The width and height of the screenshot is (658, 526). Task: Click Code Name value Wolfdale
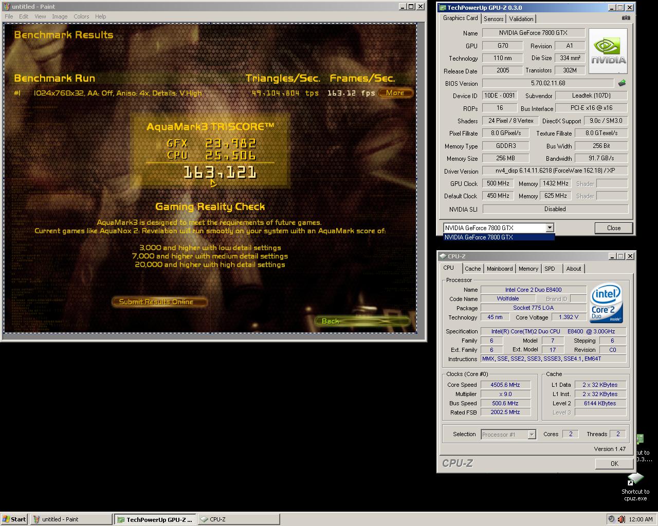pos(508,299)
